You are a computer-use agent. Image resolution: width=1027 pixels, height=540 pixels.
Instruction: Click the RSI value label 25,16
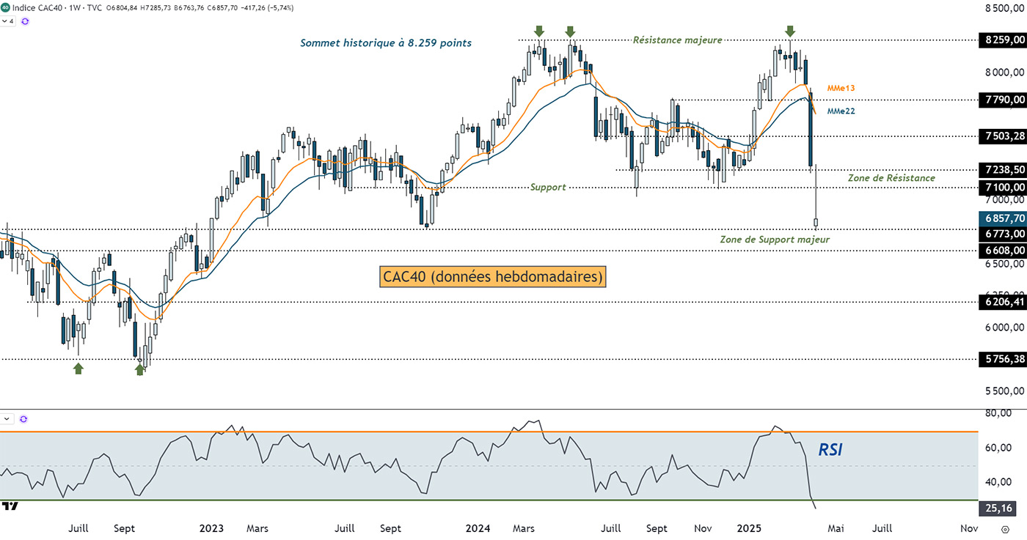point(1002,507)
